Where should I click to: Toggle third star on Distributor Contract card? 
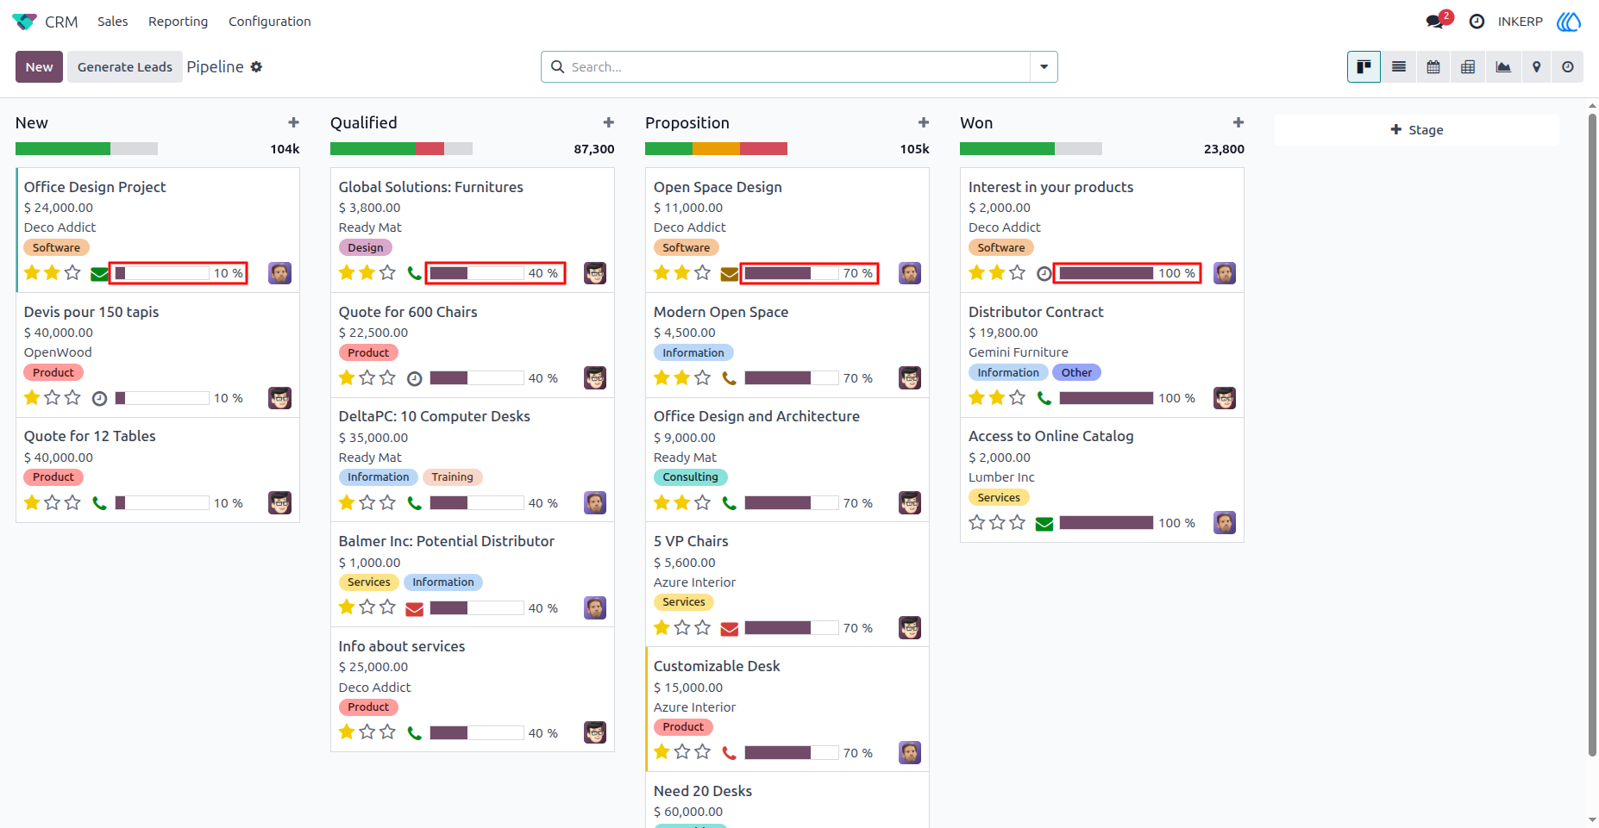point(1018,397)
